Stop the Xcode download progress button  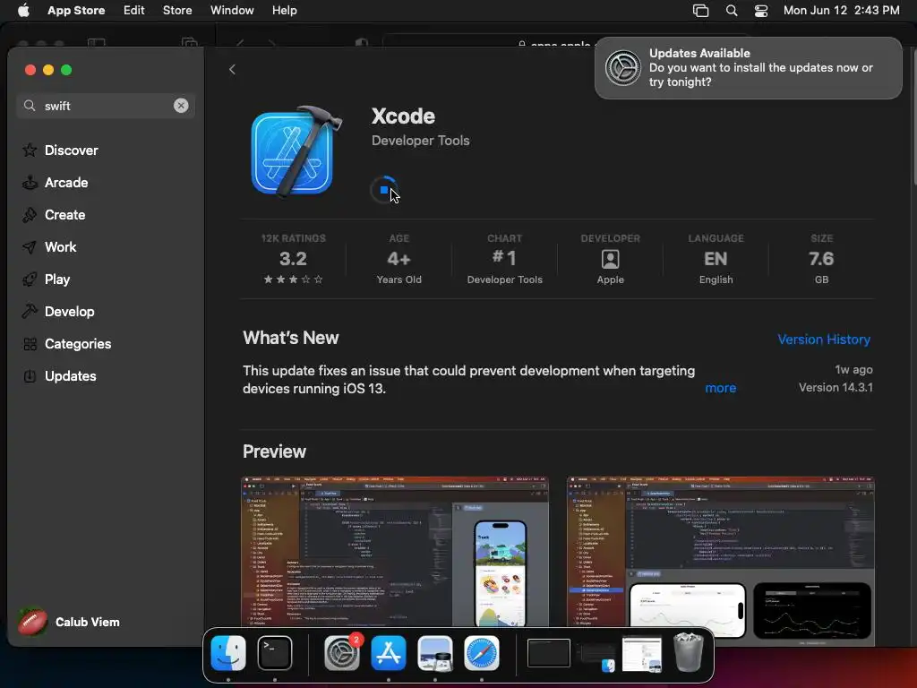[x=383, y=190]
